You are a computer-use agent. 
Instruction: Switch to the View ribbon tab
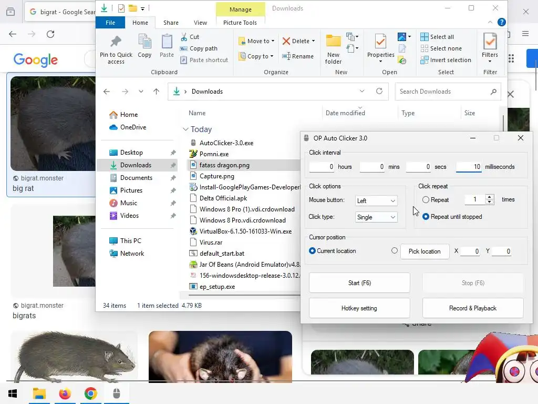[x=200, y=23]
